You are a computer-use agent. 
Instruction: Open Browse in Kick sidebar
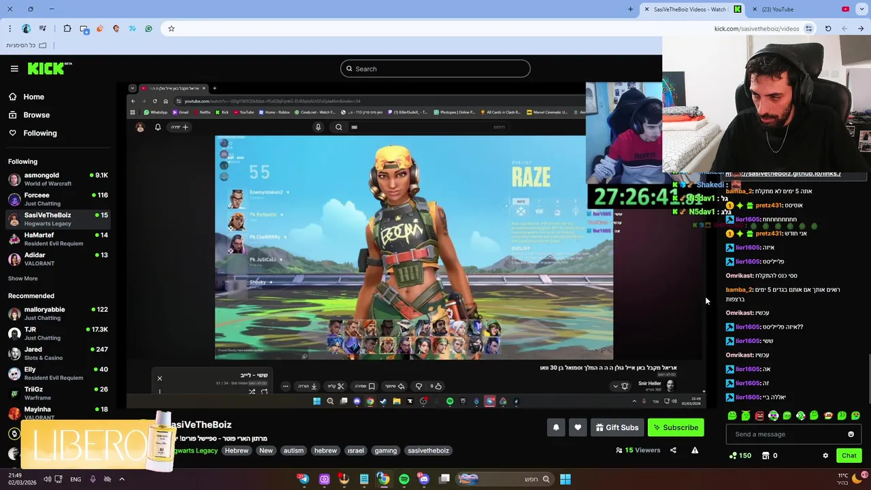click(29, 115)
